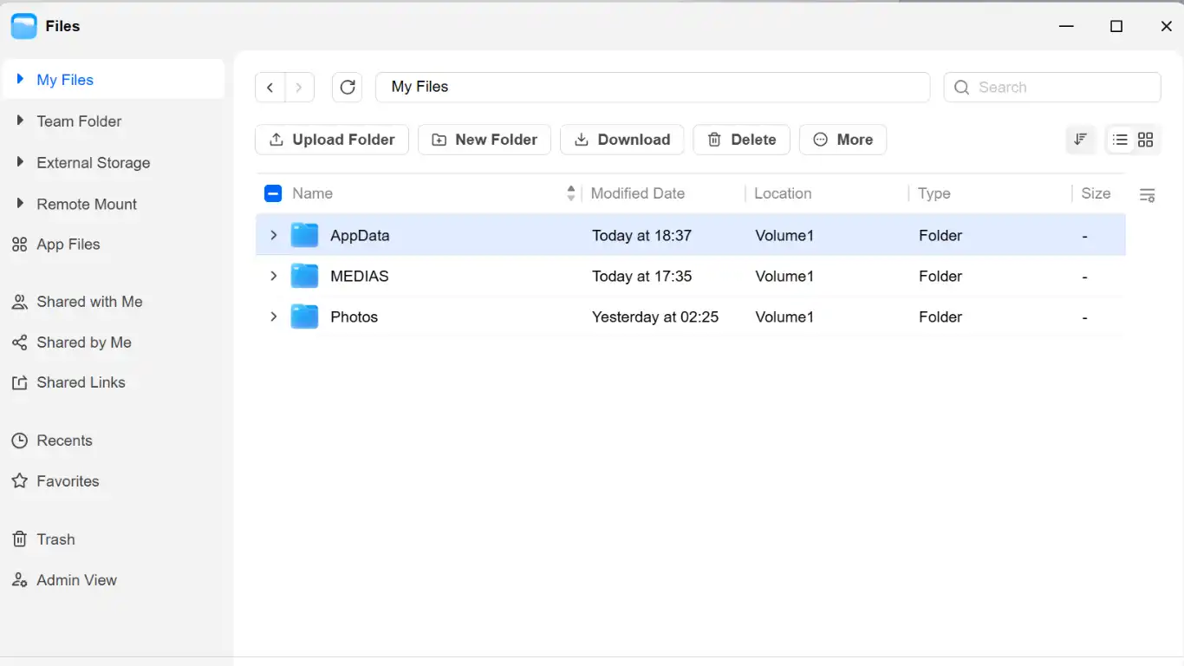Select Team Folder in sidebar
The height and width of the screenshot is (666, 1184).
(x=79, y=121)
